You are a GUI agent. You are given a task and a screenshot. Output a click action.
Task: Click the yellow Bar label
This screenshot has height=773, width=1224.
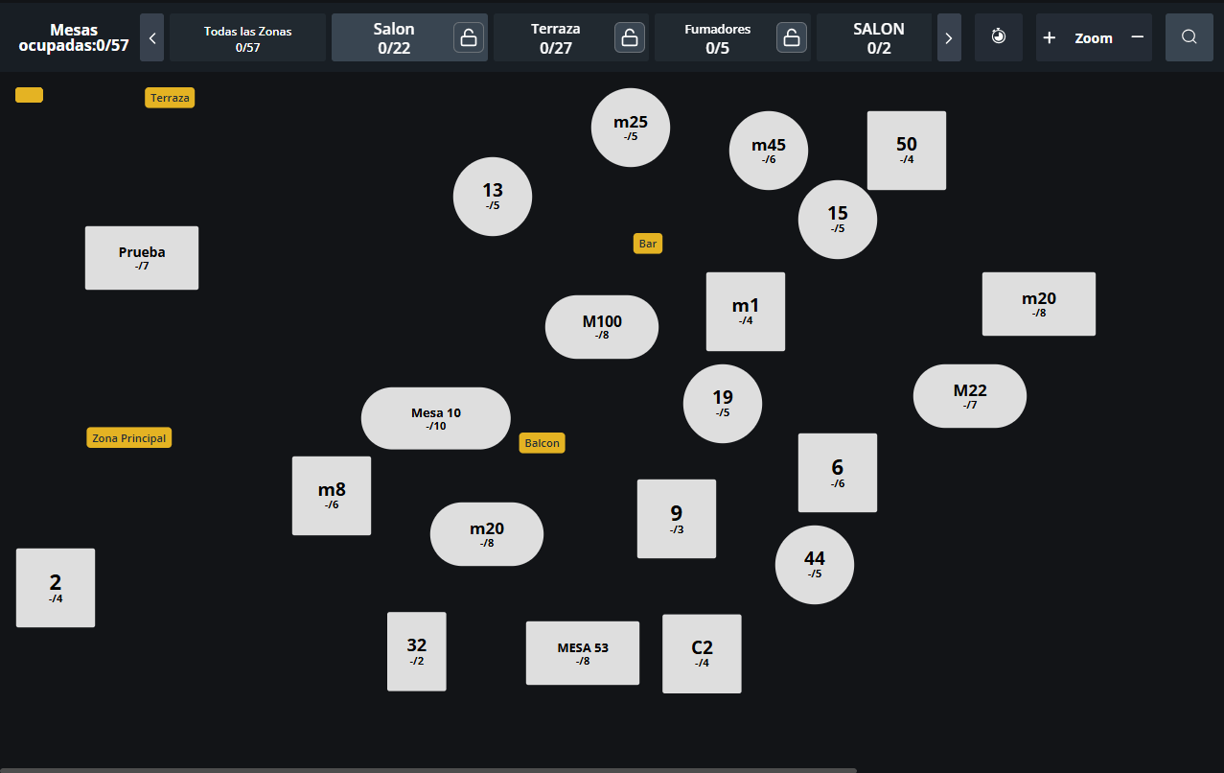[648, 244]
